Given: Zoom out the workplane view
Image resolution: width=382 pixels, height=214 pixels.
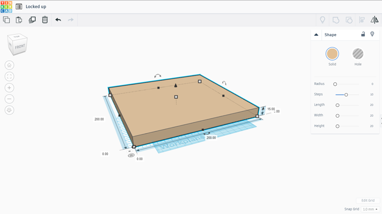Looking at the screenshot, I should (x=9, y=99).
